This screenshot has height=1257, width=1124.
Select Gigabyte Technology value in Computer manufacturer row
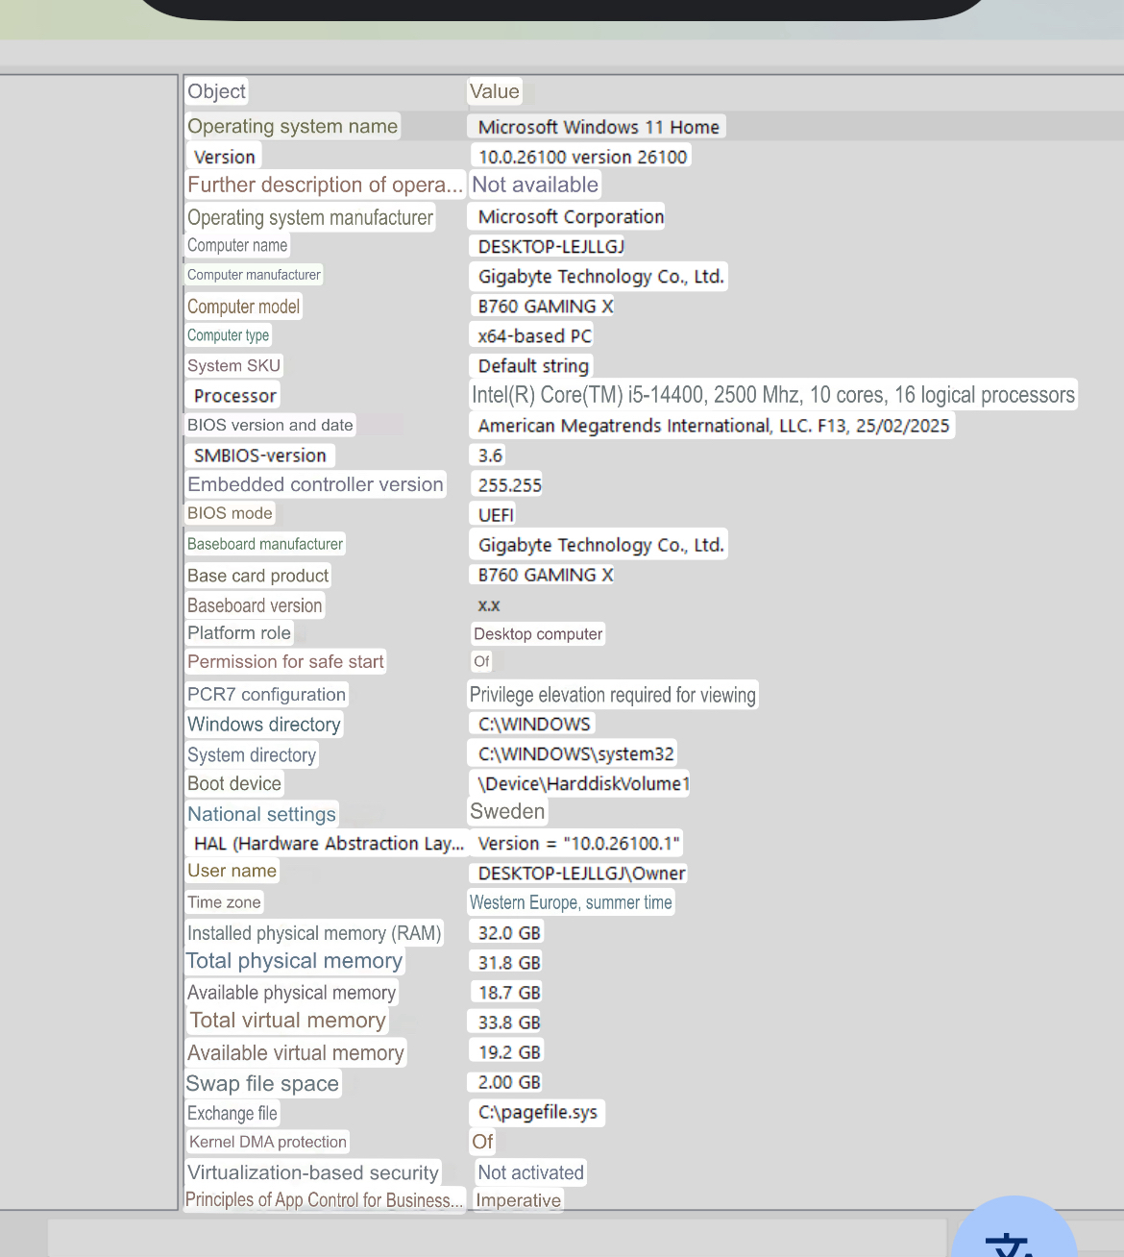600,277
